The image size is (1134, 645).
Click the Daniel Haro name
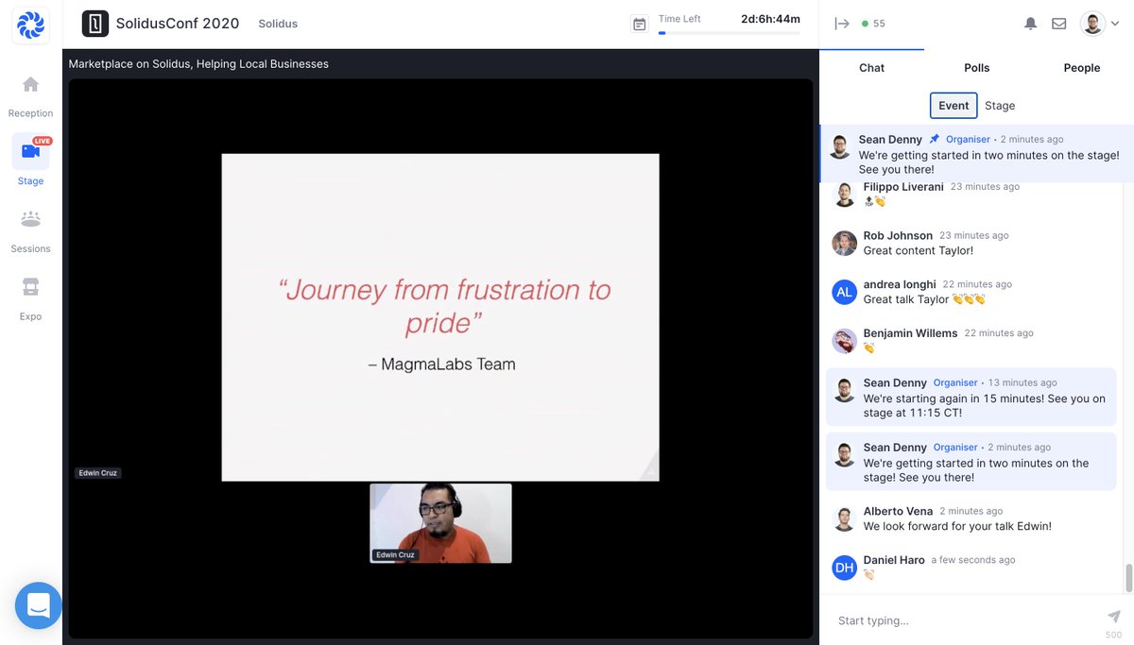894,560
